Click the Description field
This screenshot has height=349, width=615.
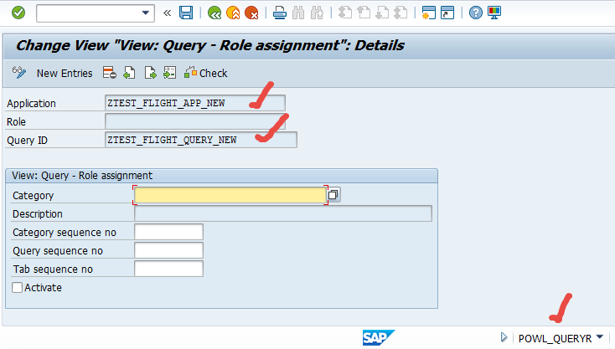pos(283,213)
